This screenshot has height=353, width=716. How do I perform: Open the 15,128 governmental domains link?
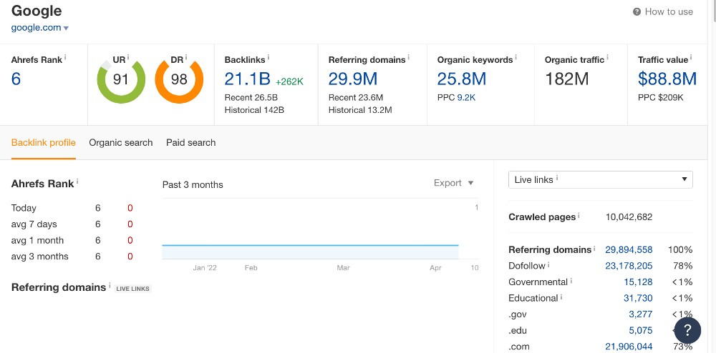[x=639, y=282]
